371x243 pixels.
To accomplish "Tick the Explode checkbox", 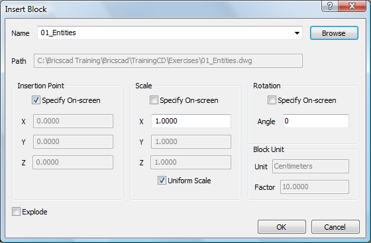I will (16, 212).
